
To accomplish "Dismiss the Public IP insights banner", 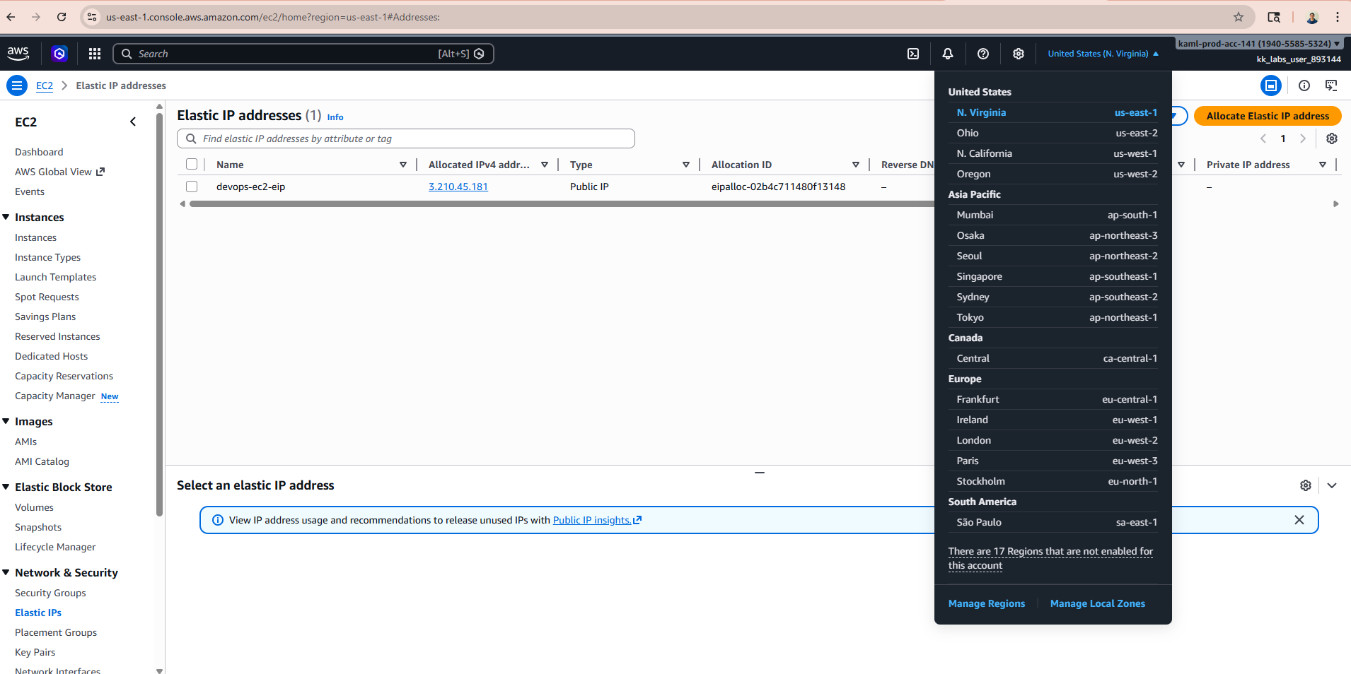I will click(1299, 520).
